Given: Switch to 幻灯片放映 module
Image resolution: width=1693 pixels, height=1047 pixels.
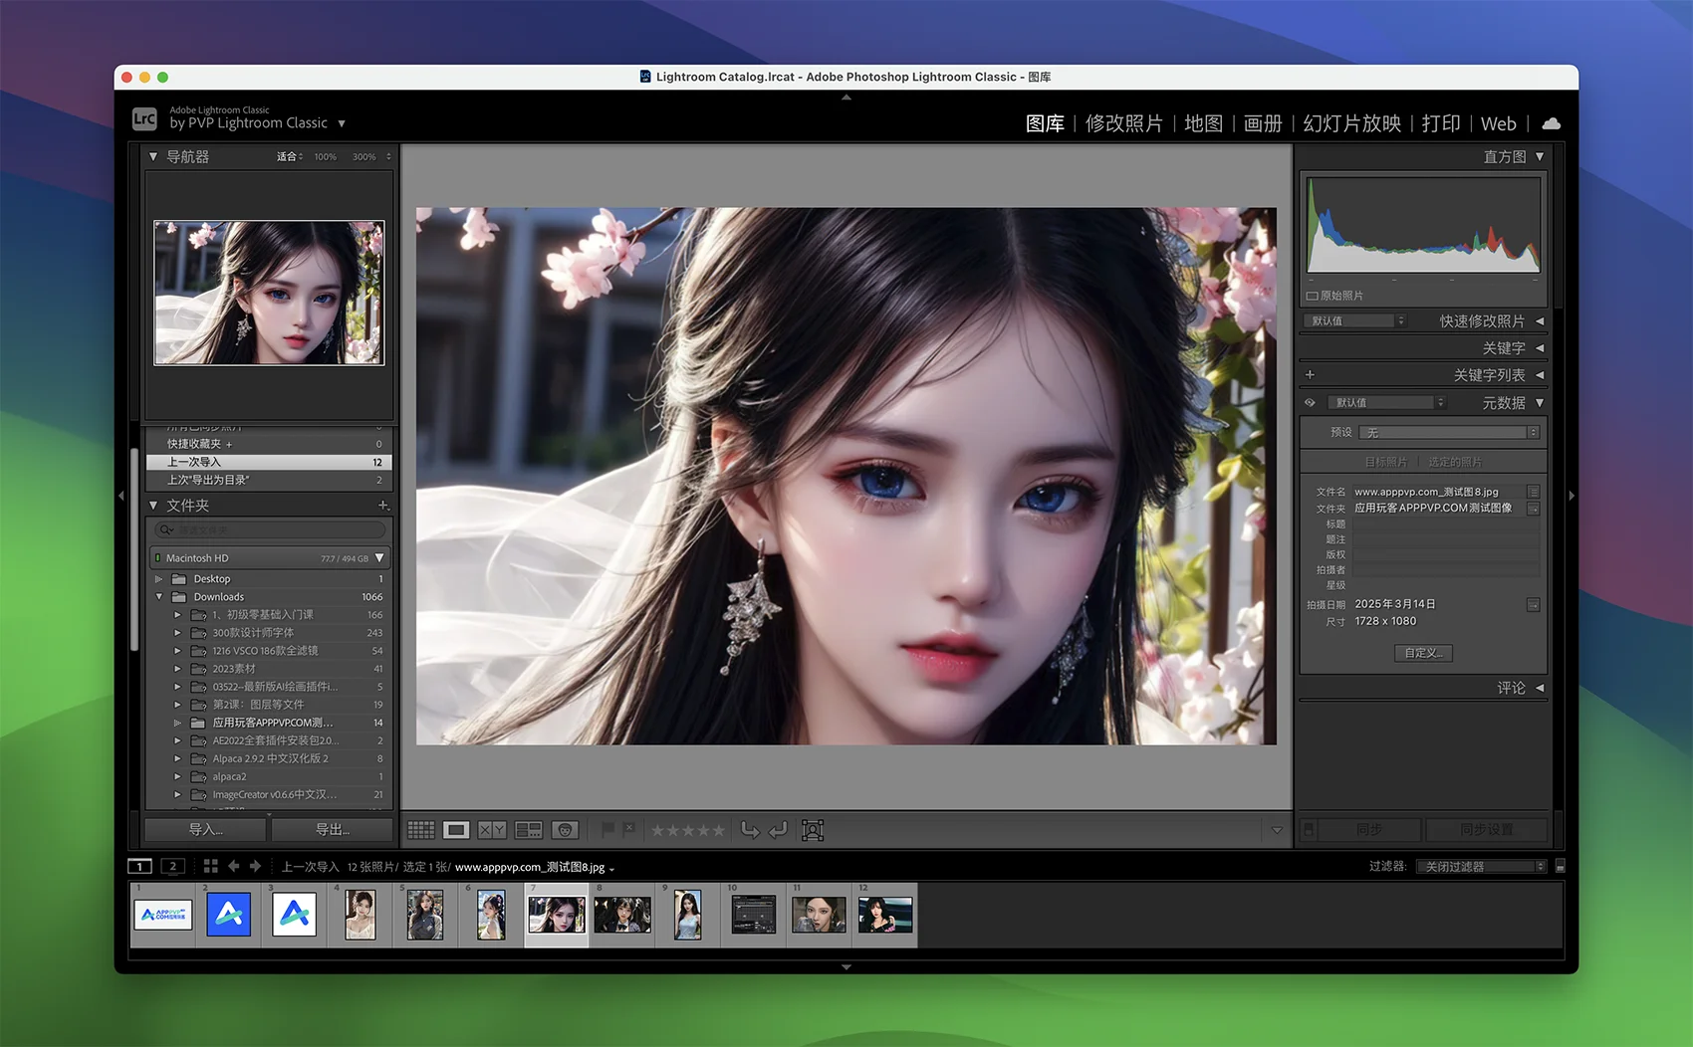Looking at the screenshot, I should pos(1351,123).
